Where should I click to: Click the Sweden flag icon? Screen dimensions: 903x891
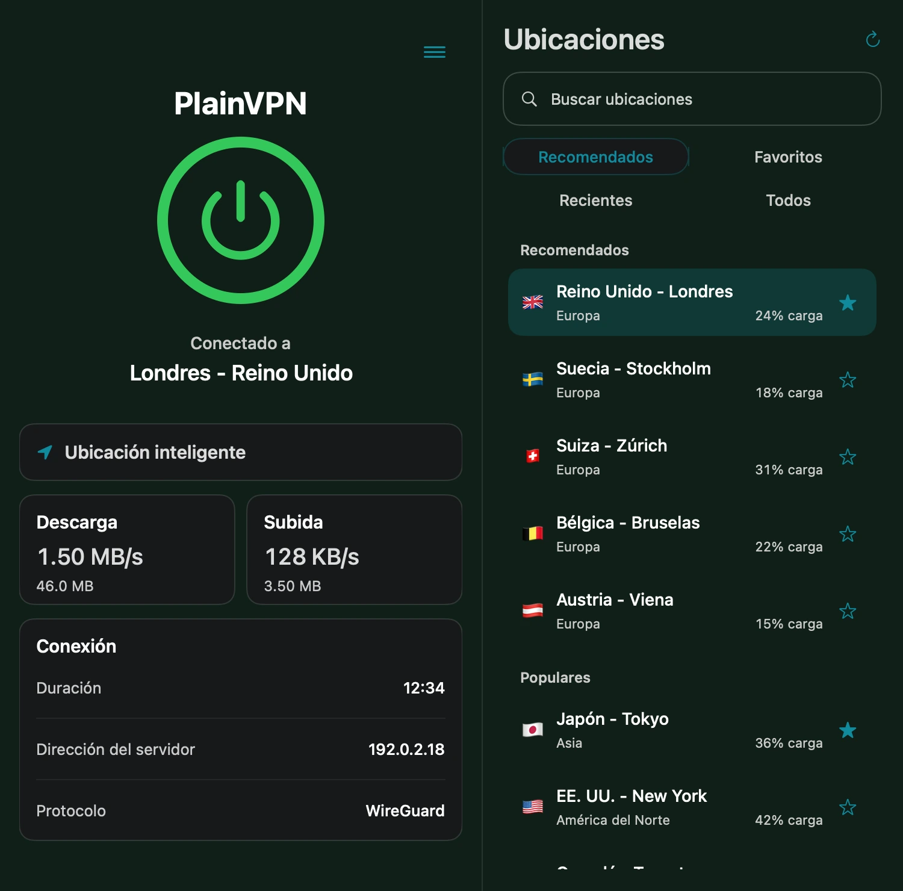533,379
